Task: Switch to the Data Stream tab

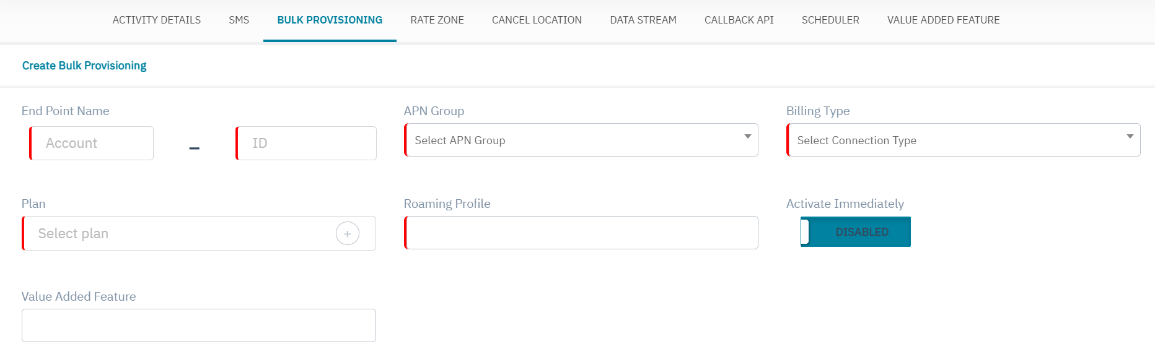Action: tap(643, 20)
